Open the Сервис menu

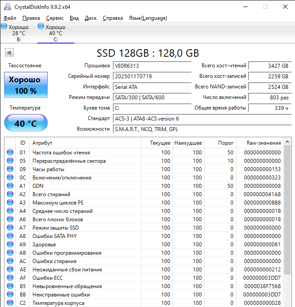tap(55, 18)
